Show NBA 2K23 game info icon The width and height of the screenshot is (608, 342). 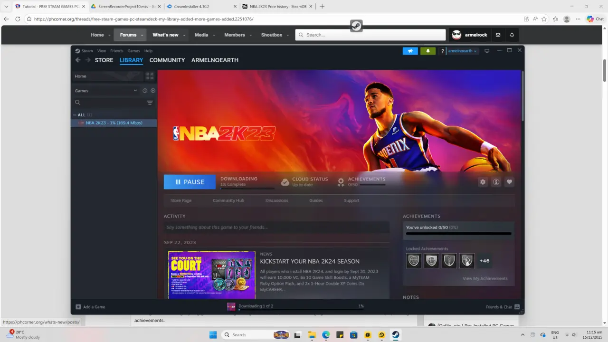click(496, 182)
